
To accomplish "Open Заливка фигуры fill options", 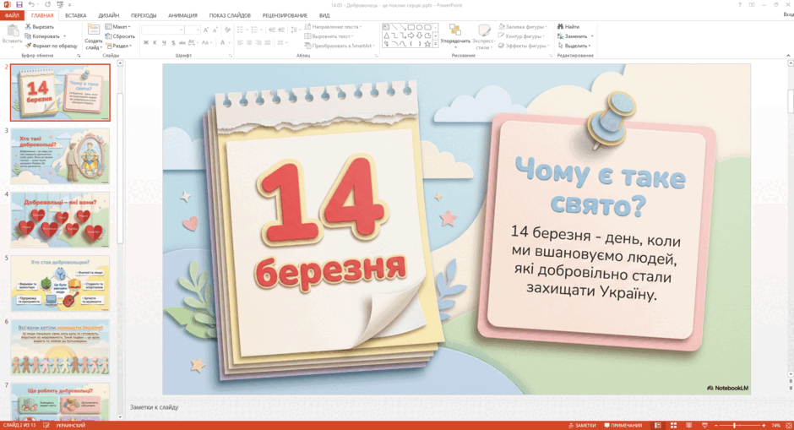I will pos(523,26).
